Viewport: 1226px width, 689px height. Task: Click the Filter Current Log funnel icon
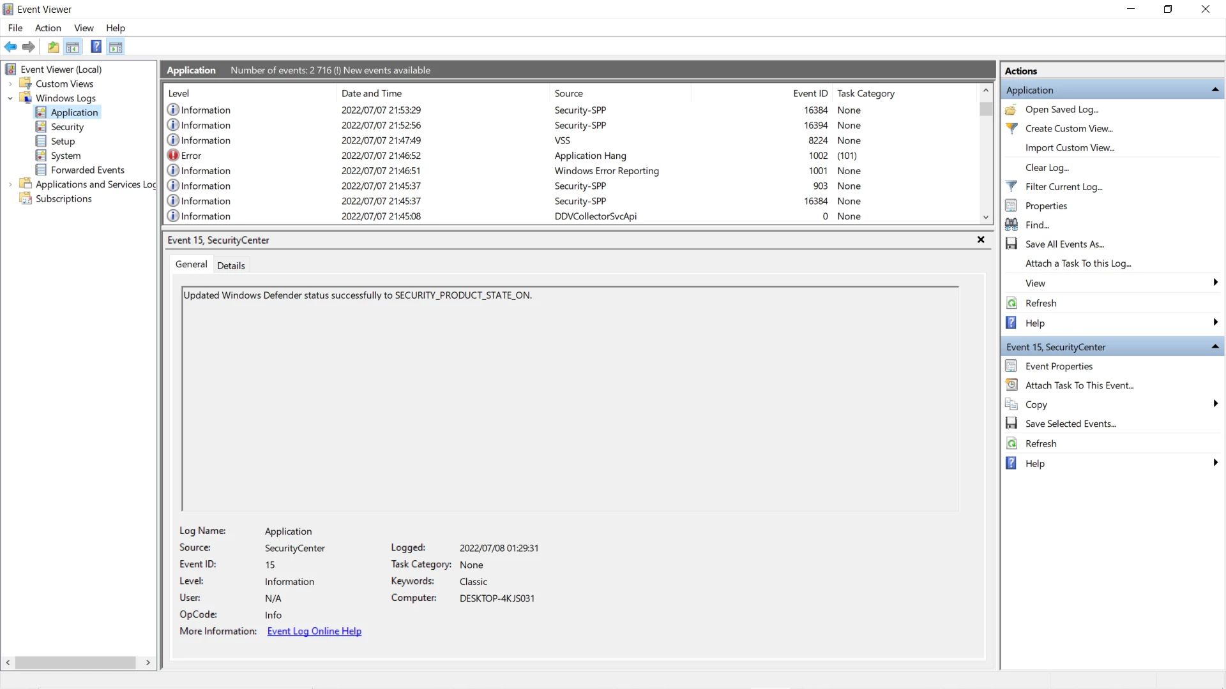(x=1011, y=186)
